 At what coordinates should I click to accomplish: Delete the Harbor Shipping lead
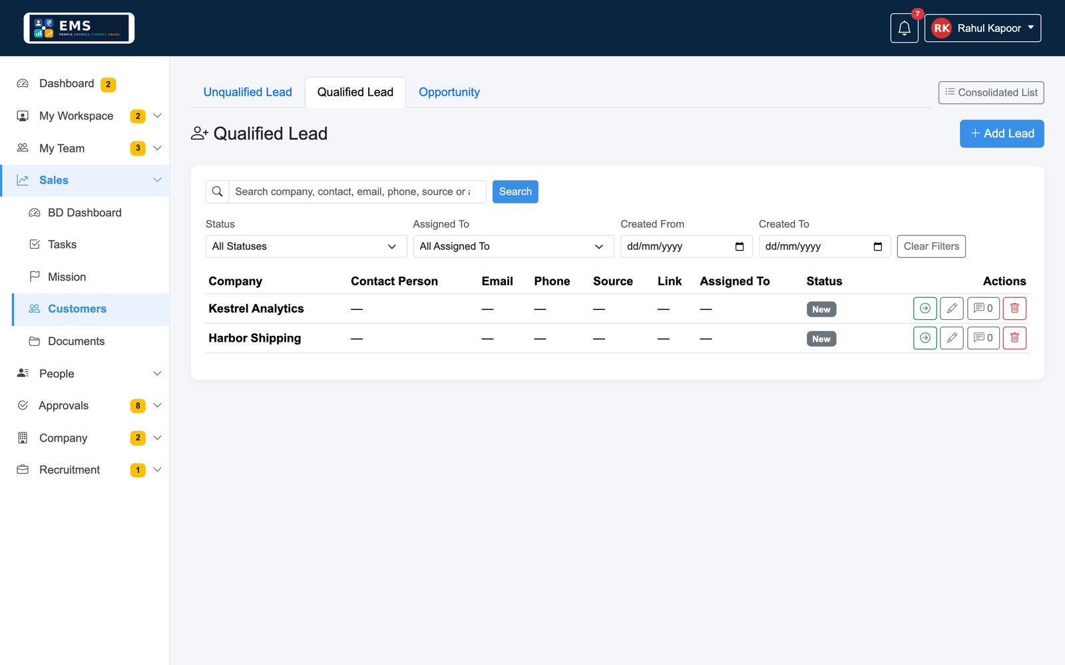pyautogui.click(x=1014, y=338)
